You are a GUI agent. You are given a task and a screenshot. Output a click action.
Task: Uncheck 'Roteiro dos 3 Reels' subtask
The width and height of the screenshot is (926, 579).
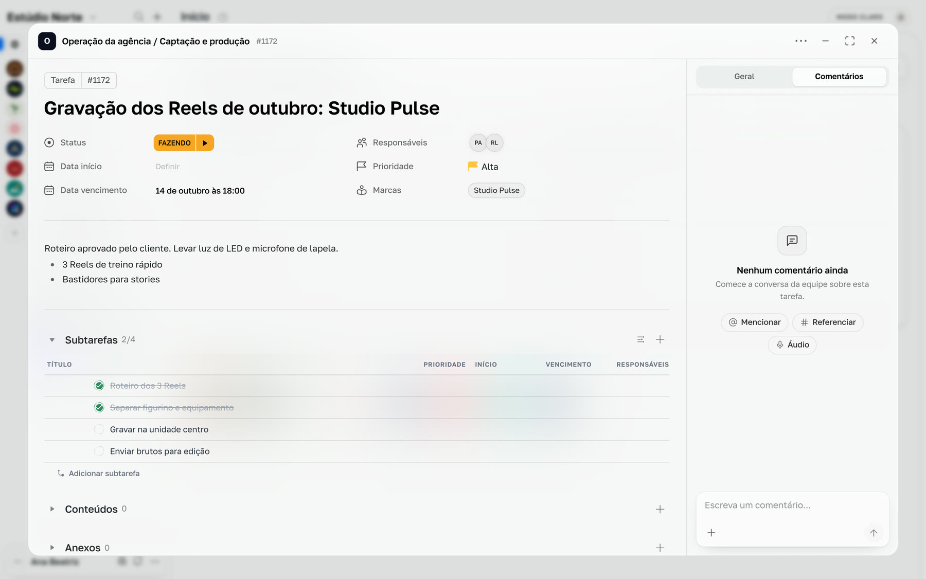click(99, 386)
